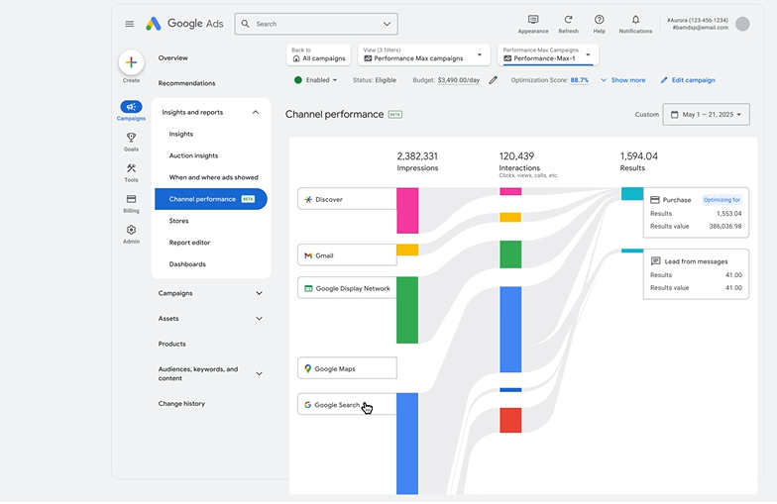Click the Purchase card icon
The width and height of the screenshot is (777, 504).
(x=654, y=200)
